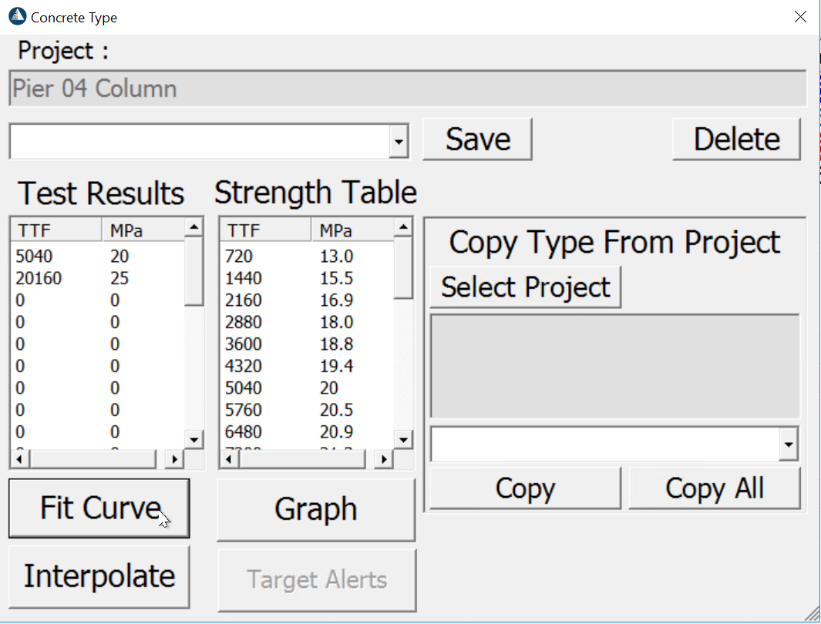Image resolution: width=821 pixels, height=624 pixels.
Task: Click the Delete button
Action: point(736,139)
